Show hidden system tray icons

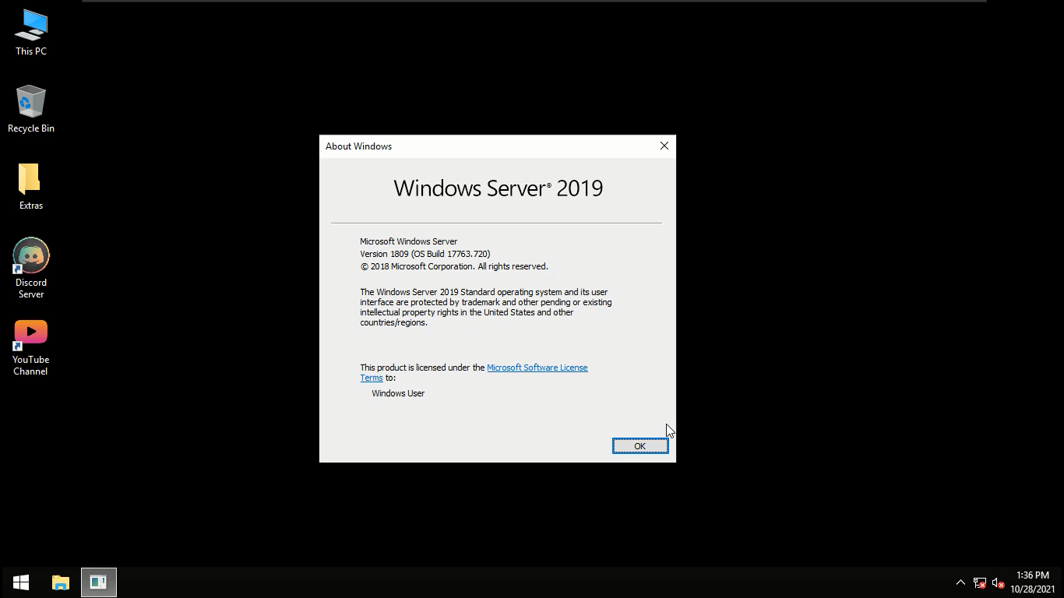(960, 582)
